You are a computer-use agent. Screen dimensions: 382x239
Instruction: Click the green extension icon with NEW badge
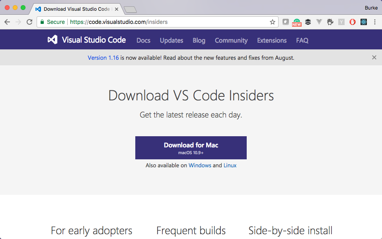[x=297, y=22]
